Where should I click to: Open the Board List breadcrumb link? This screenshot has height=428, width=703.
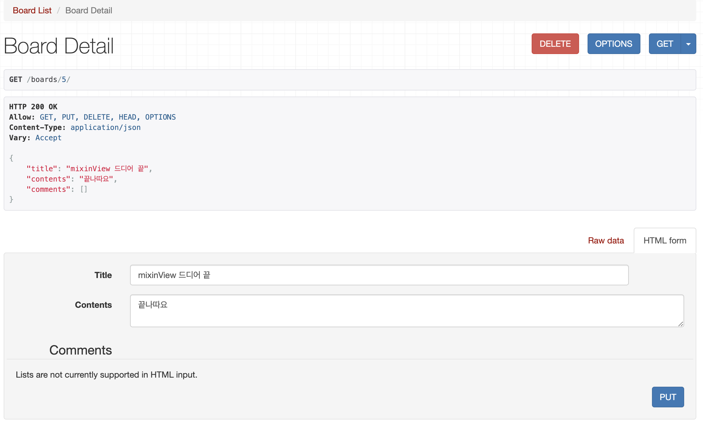[32, 10]
